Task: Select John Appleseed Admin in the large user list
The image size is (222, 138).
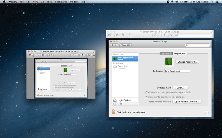Action: pyautogui.click(x=125, y=59)
